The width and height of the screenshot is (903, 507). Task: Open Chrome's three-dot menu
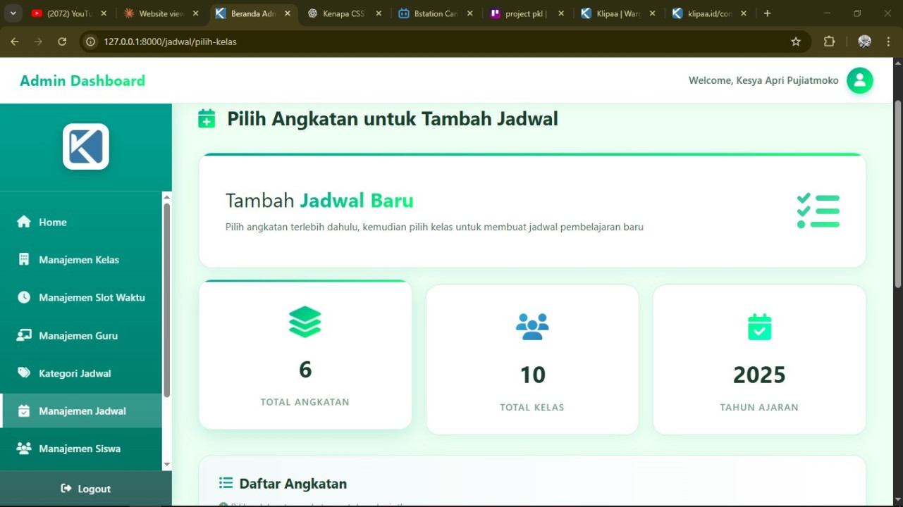click(x=888, y=42)
